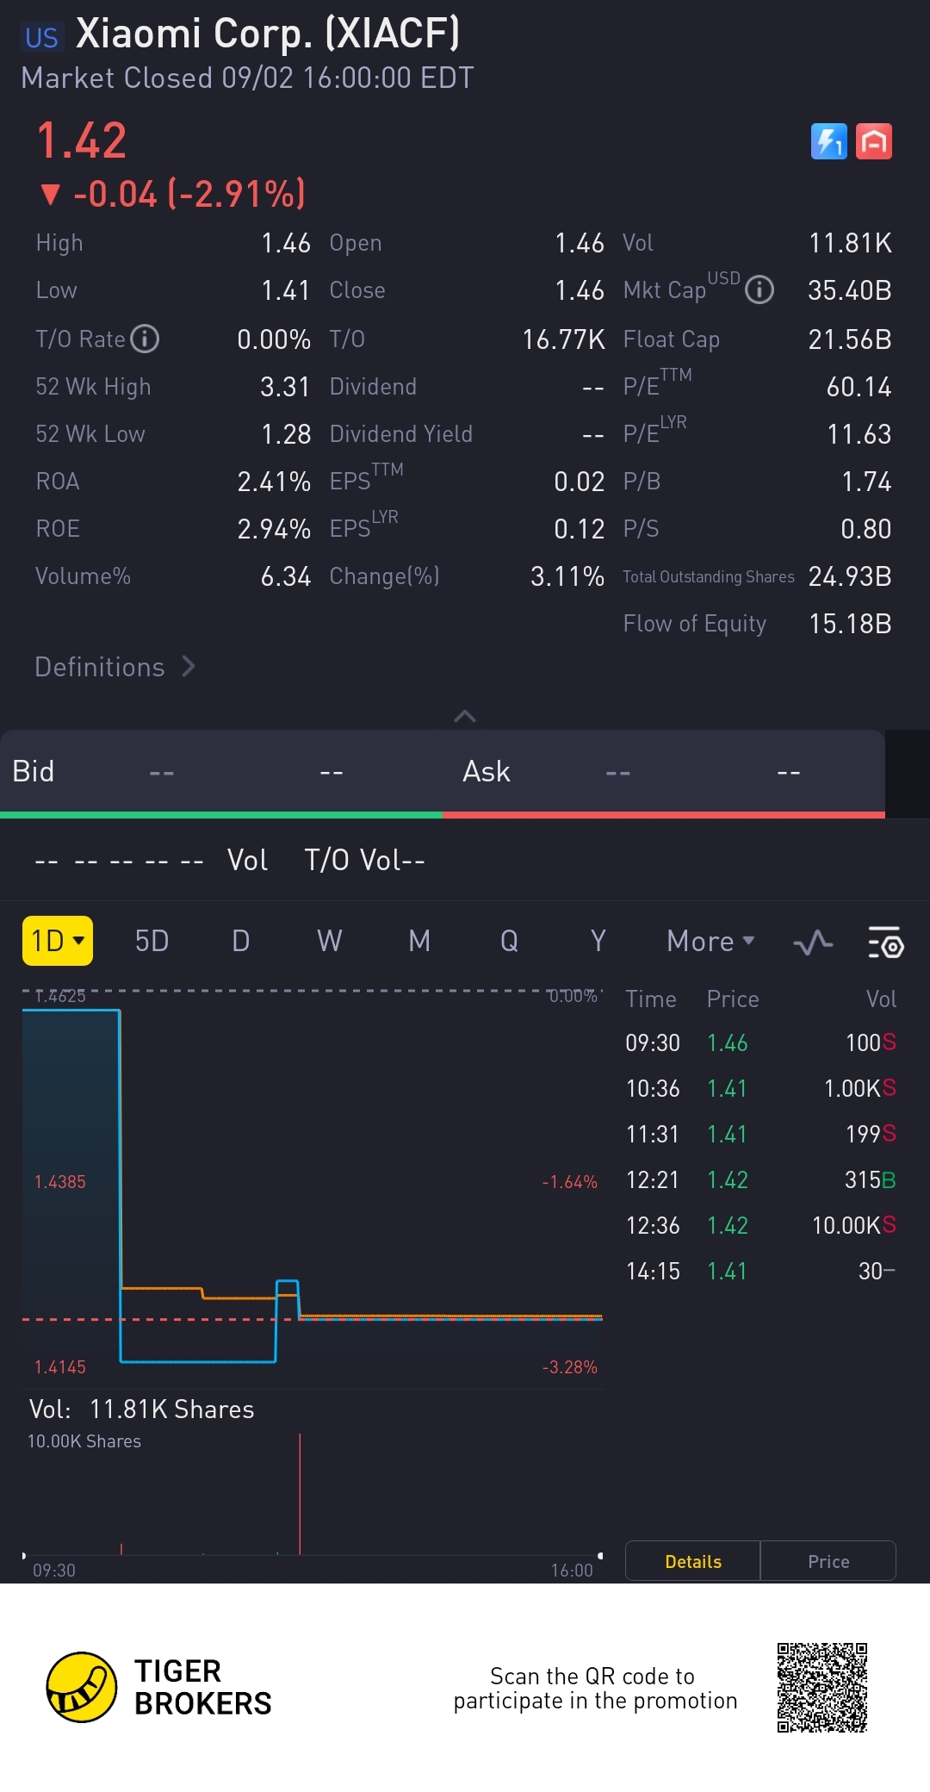Open the Definitions link

115,667
